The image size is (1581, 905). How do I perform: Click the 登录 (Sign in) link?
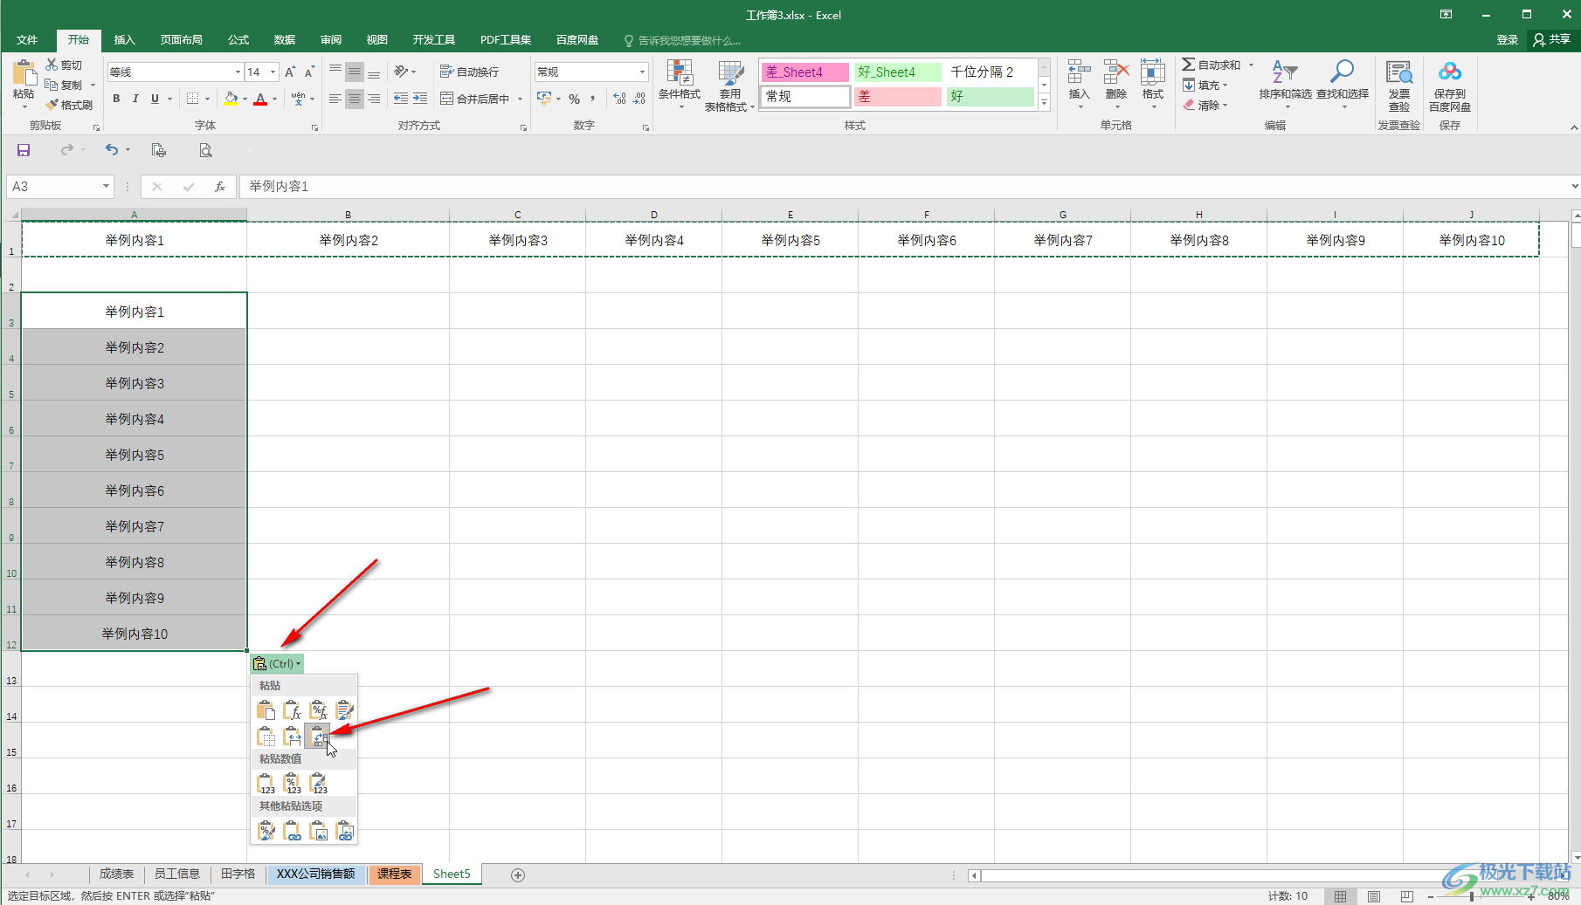(x=1508, y=39)
